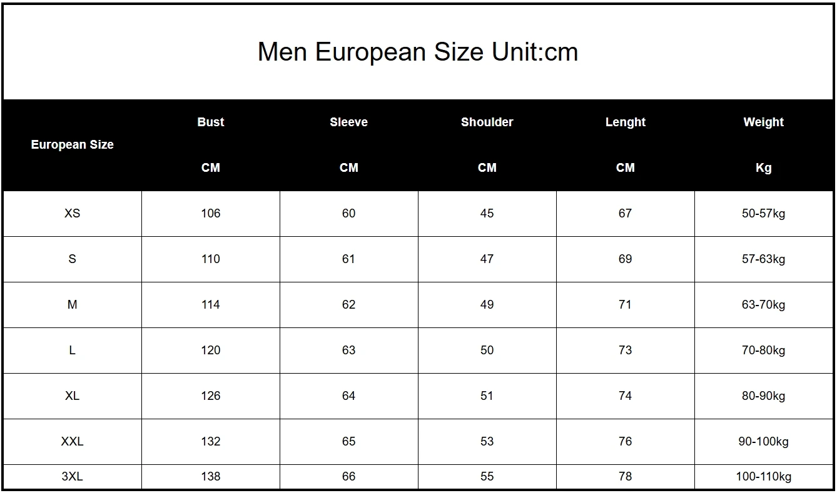
Task: Click the Shoulder column header
Action: pos(487,122)
